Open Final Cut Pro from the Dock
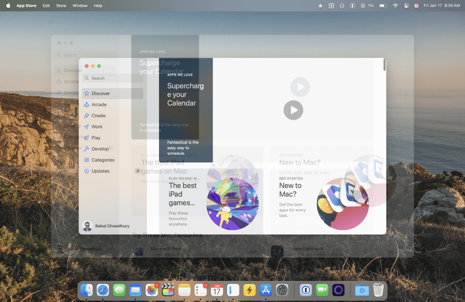 (168, 290)
